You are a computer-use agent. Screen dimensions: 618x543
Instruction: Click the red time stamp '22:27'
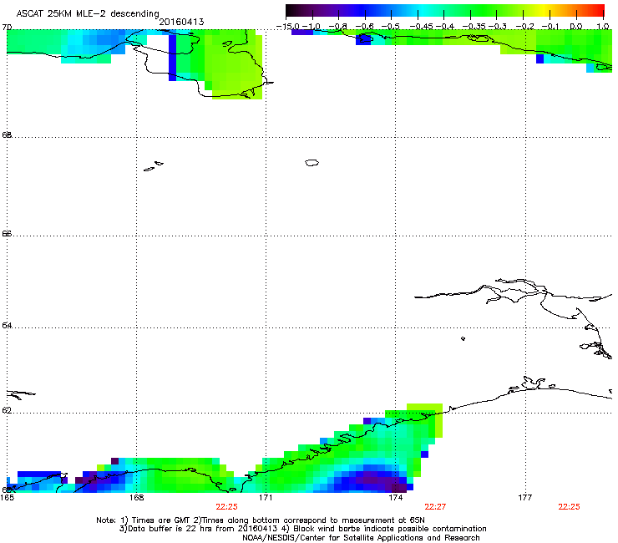(435, 507)
